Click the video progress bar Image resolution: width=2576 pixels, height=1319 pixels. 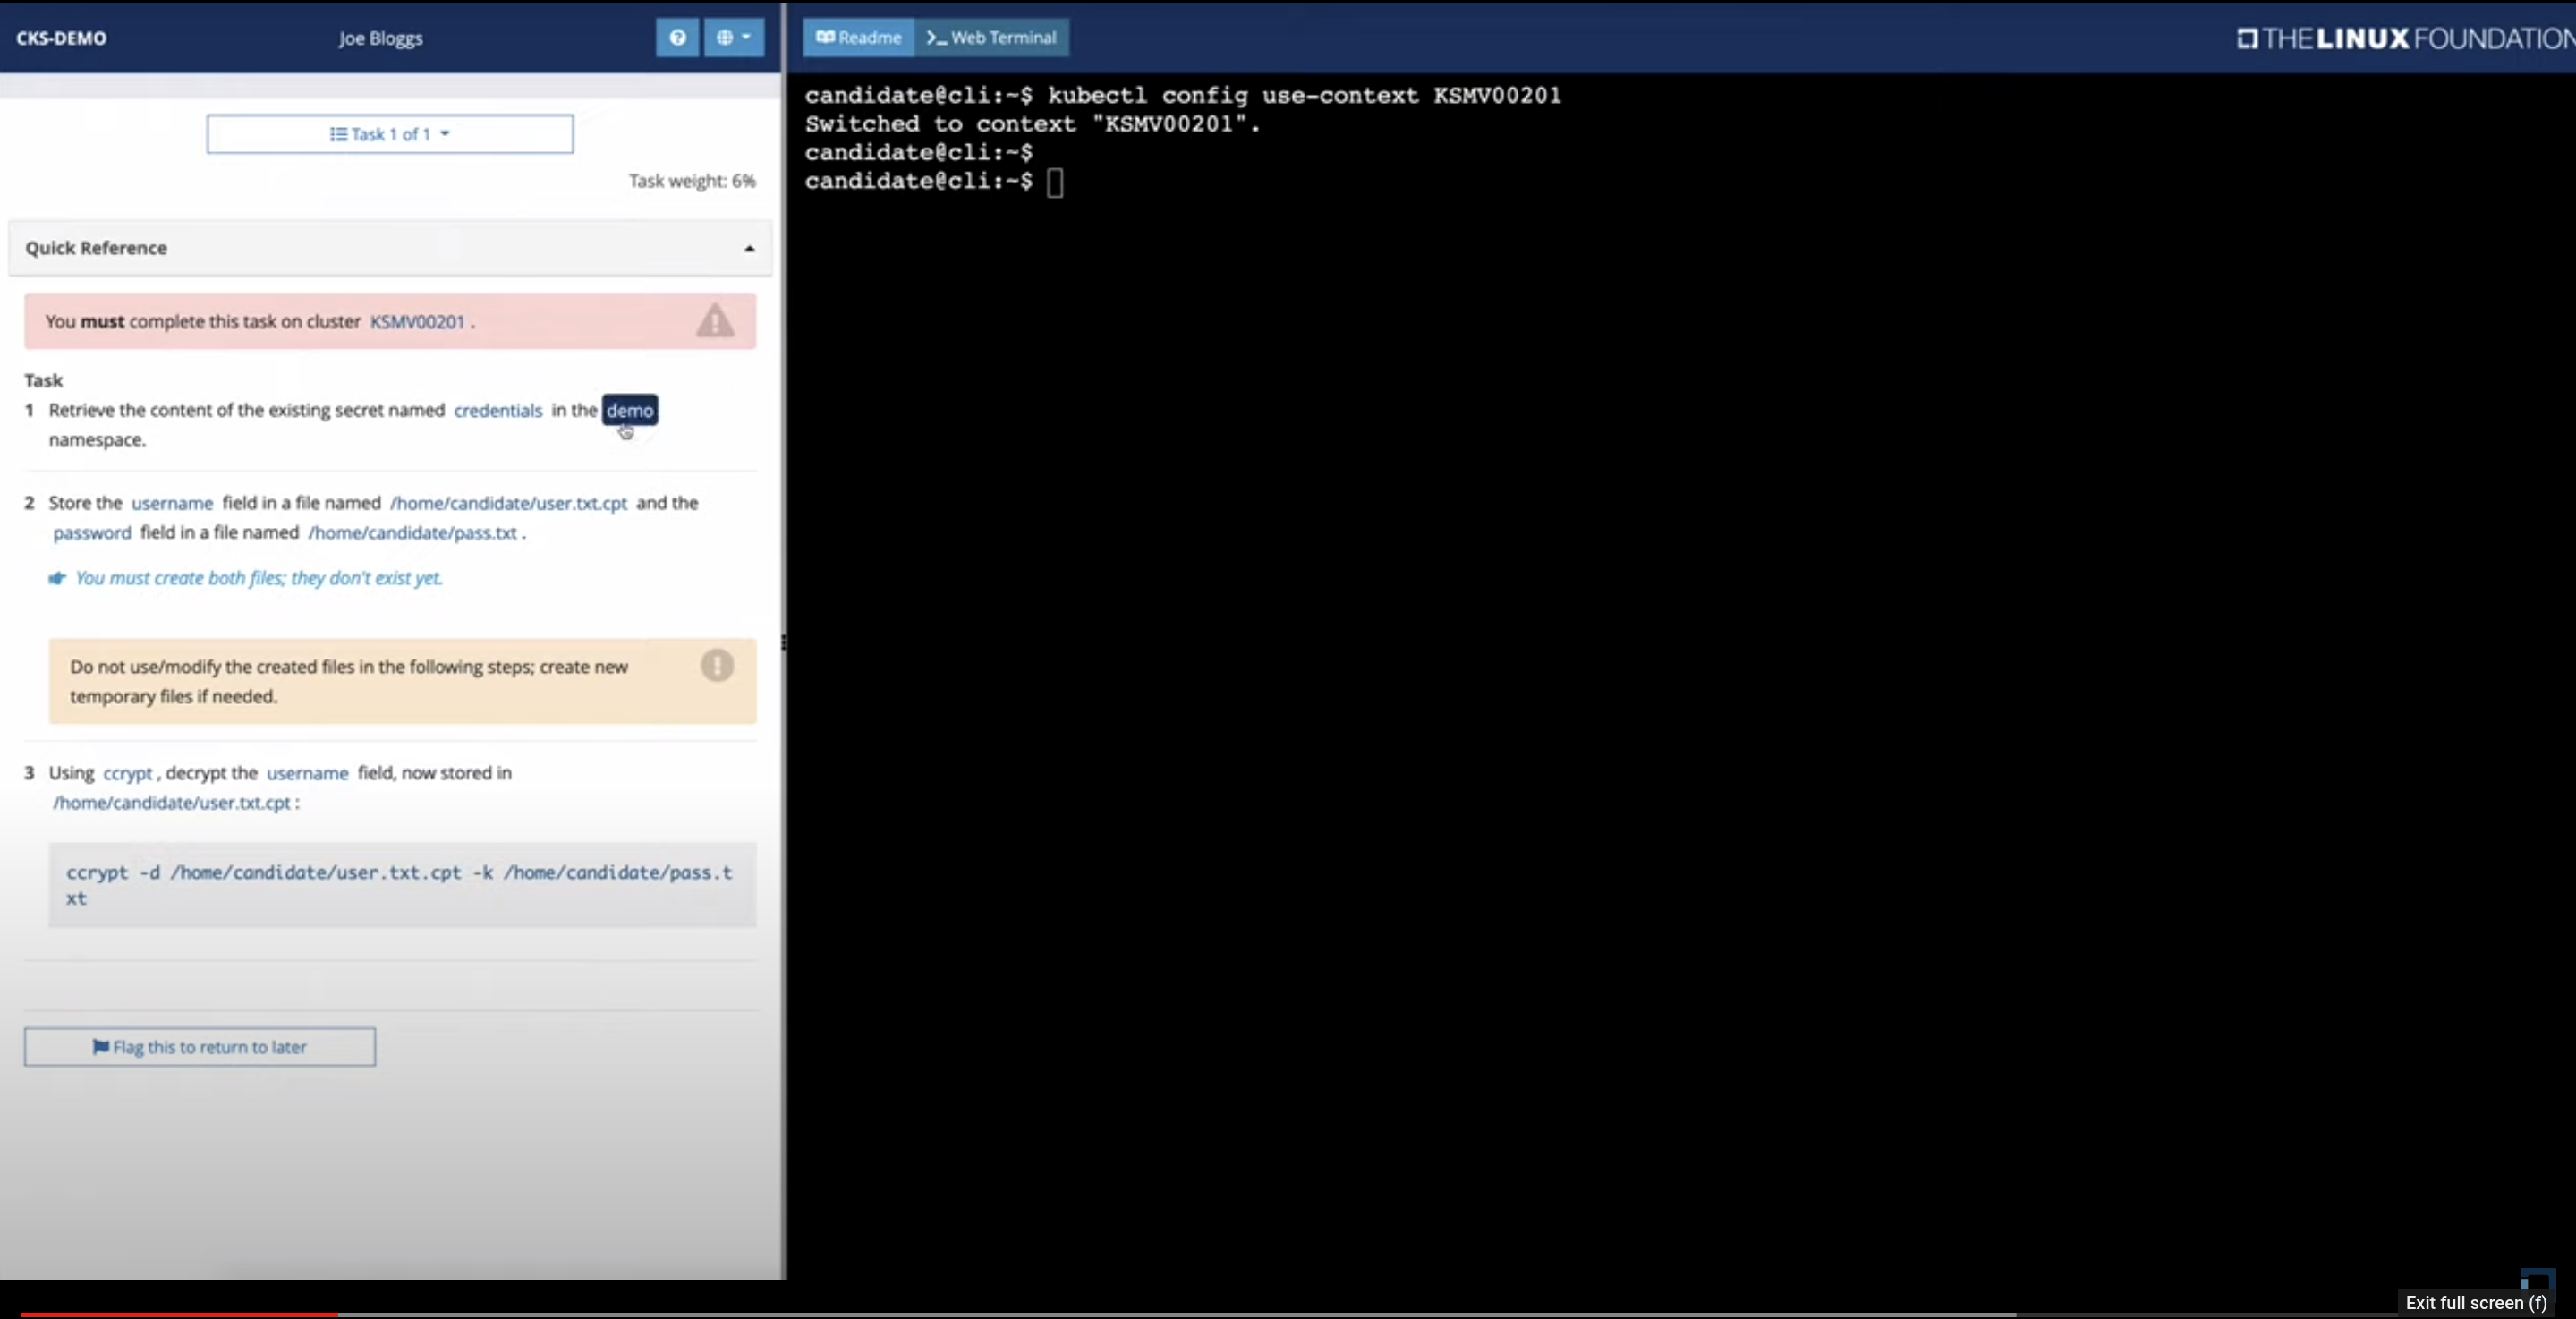pos(1000,1314)
